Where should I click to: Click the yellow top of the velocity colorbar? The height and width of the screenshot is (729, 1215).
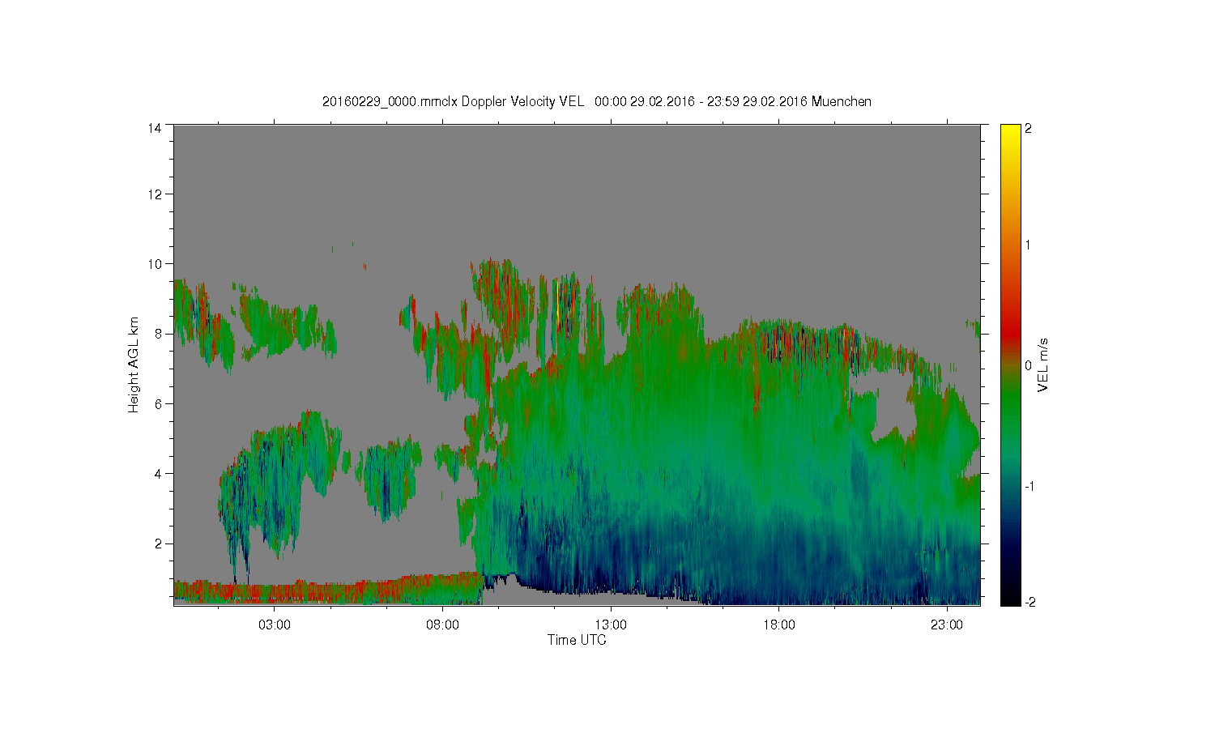click(1010, 134)
